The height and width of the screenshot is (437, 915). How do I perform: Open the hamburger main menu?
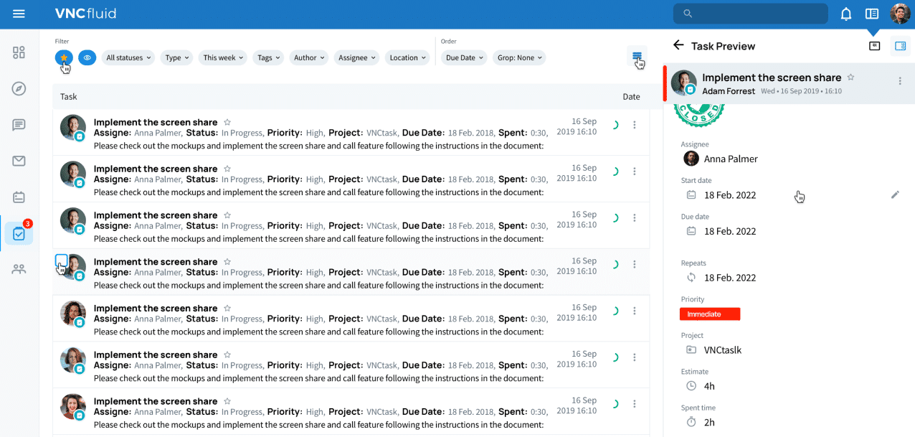tap(19, 14)
